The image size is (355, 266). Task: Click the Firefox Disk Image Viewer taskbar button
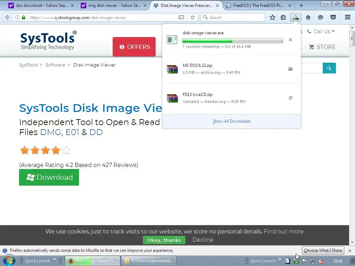point(92,261)
